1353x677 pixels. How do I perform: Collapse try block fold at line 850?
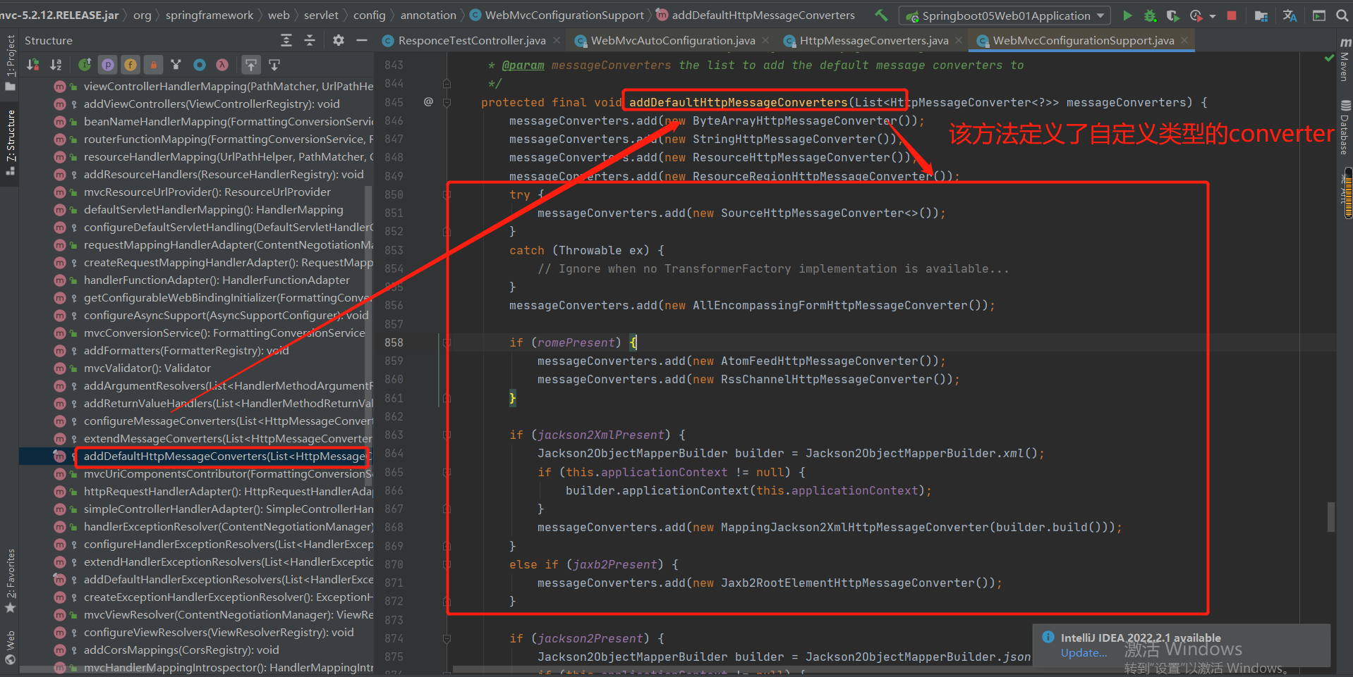[x=447, y=194]
